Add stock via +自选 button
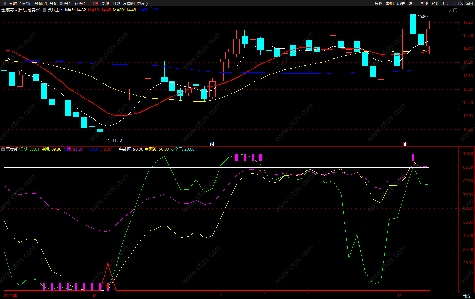Viewport: 475px width, 299px height. click(x=458, y=3)
